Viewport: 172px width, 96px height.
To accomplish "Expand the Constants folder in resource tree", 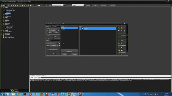I will click(2, 35).
